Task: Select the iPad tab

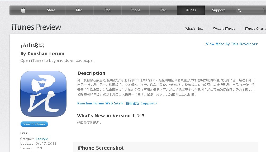Action: tap(163, 10)
